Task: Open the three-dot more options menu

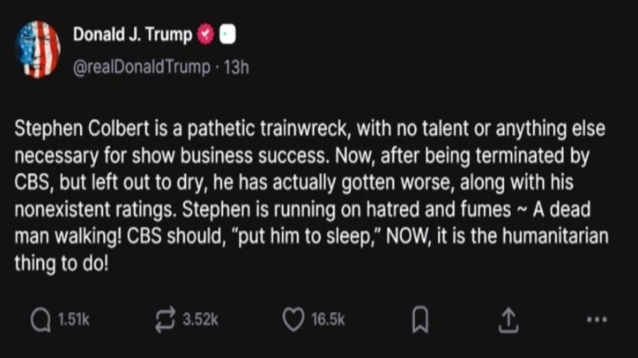Action: (x=597, y=320)
